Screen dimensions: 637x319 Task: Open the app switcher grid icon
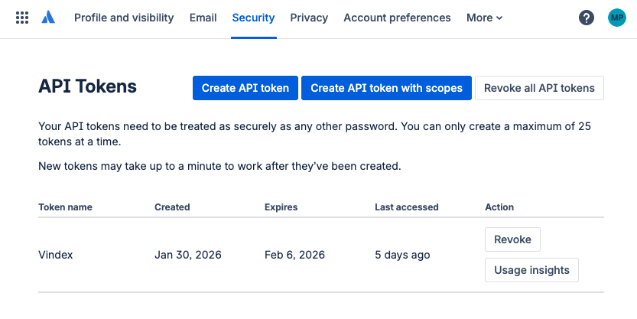22,18
